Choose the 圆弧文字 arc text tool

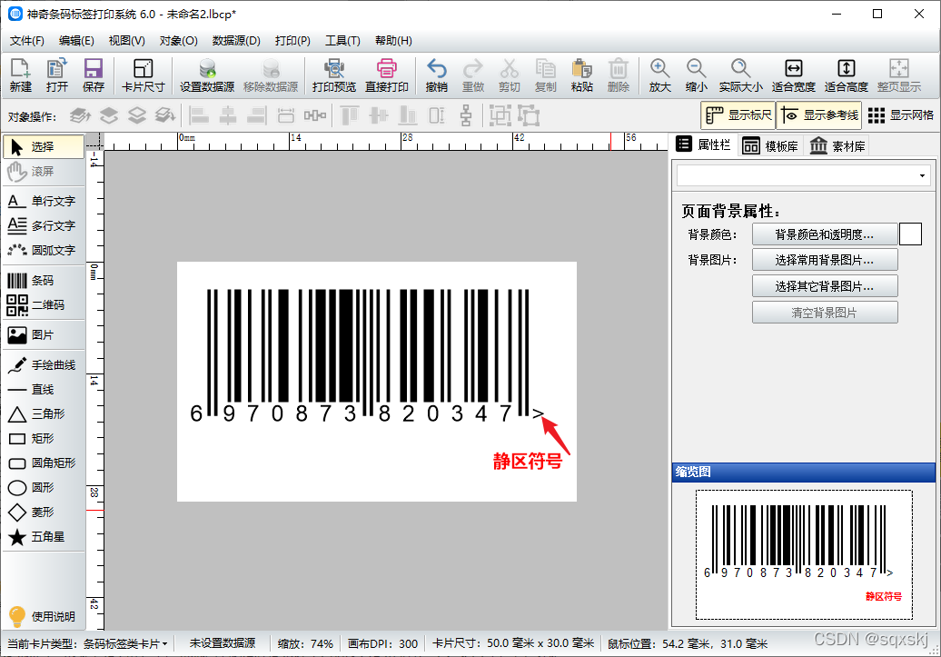pos(44,250)
